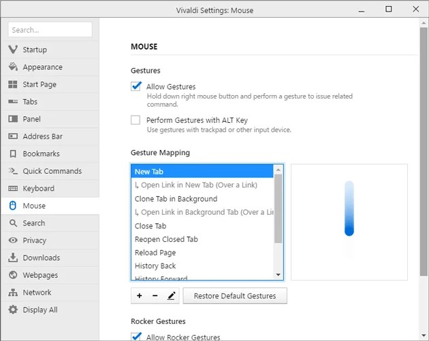The image size is (429, 341).
Task: Click gesture list scroll up arrow
Action: 279,170
